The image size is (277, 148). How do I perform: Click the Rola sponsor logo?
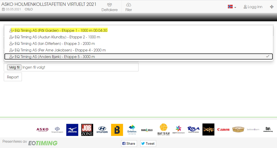(193, 129)
